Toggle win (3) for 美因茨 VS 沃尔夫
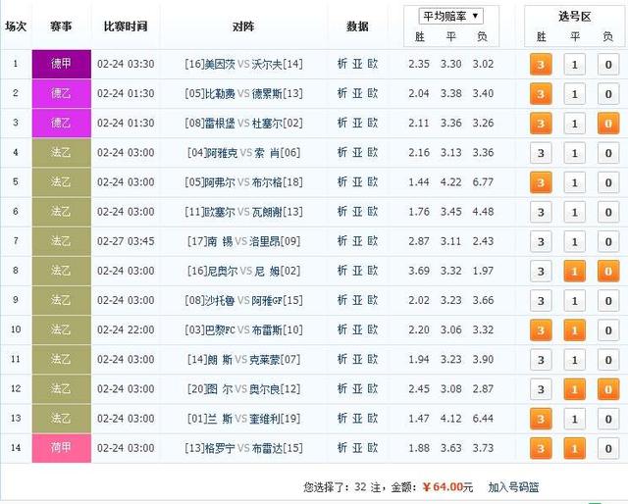628x504 pixels. point(540,65)
